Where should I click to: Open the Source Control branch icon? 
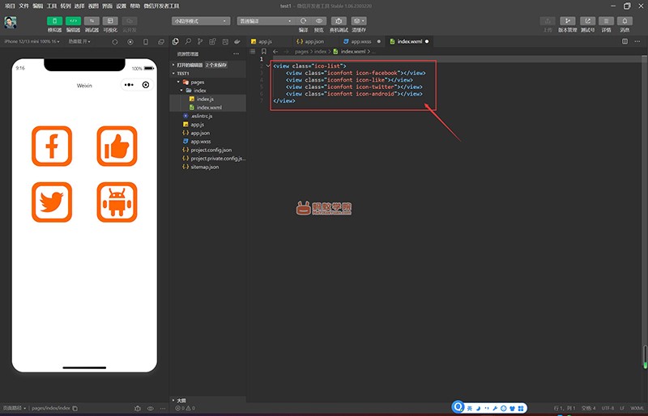[x=200, y=41]
